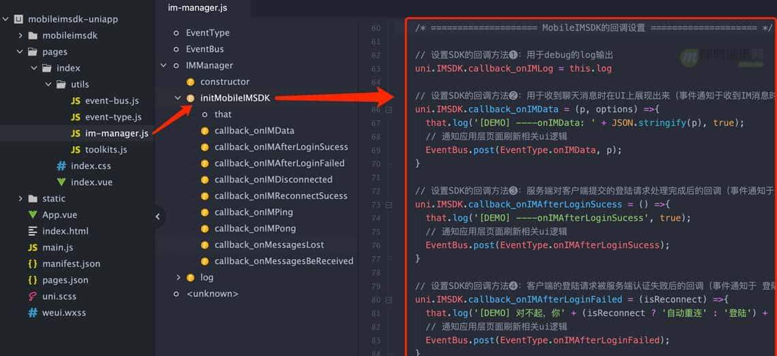Click the callback_onIMPing method icon

205,212
